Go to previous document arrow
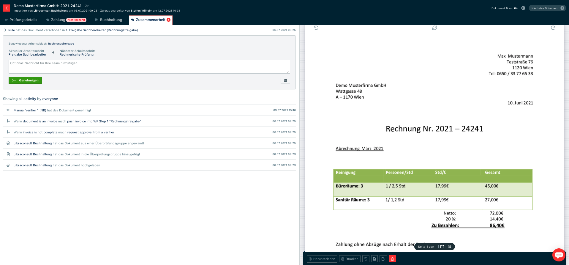This screenshot has width=569, height=265. pos(523,8)
